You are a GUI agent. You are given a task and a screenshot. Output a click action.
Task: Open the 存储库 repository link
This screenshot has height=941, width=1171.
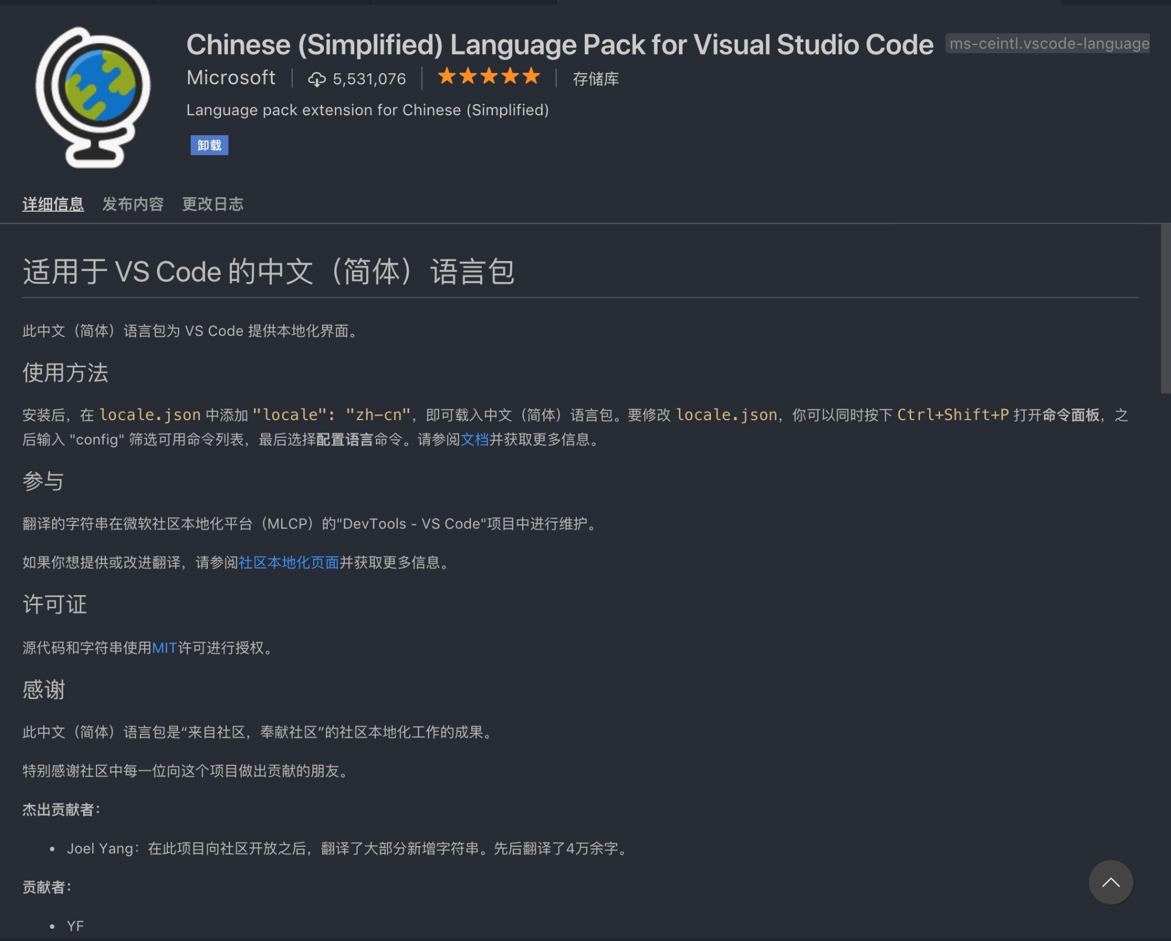point(595,79)
